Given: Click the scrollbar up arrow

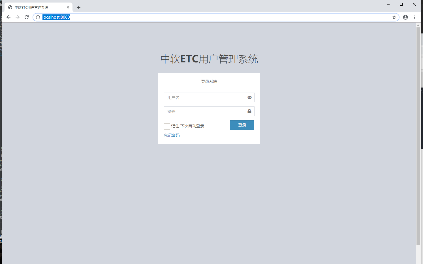Looking at the screenshot, I should [418, 25].
